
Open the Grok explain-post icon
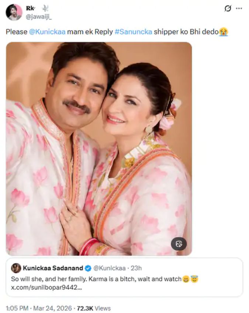click(x=228, y=8)
